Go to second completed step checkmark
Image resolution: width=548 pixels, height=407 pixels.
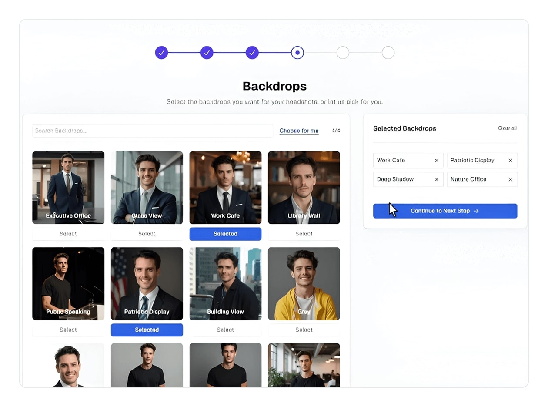tap(207, 53)
